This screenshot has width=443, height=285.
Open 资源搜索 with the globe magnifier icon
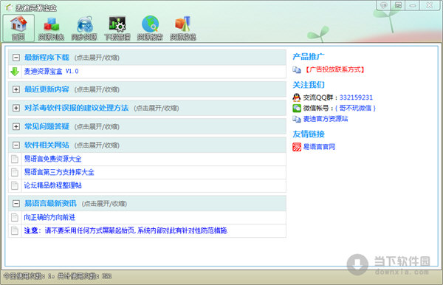(150, 28)
